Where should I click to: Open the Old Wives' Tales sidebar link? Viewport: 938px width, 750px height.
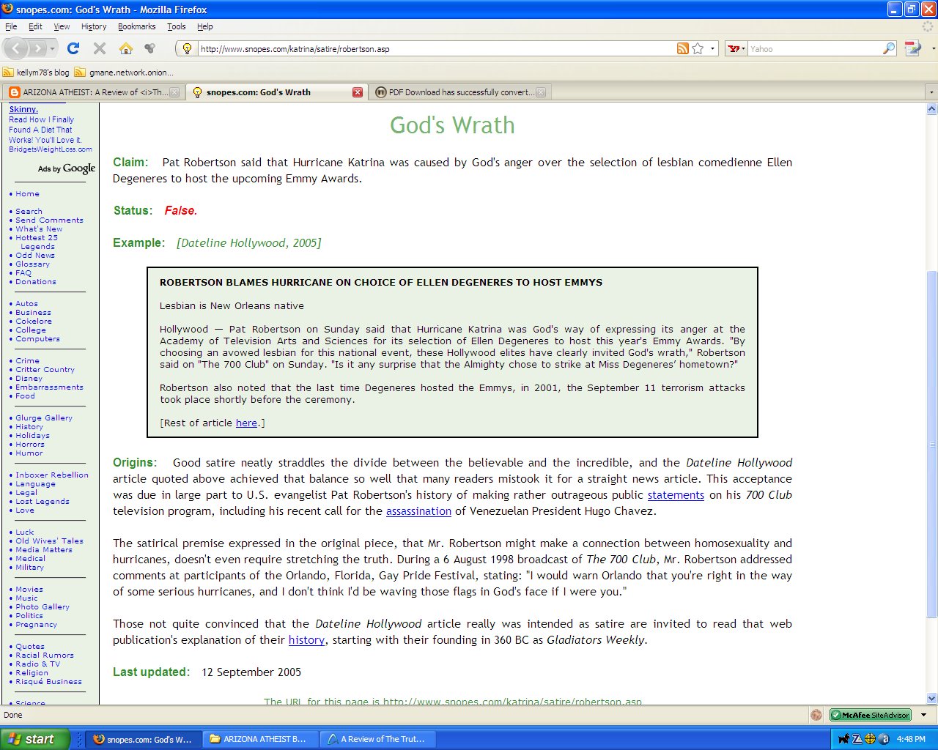pos(50,541)
